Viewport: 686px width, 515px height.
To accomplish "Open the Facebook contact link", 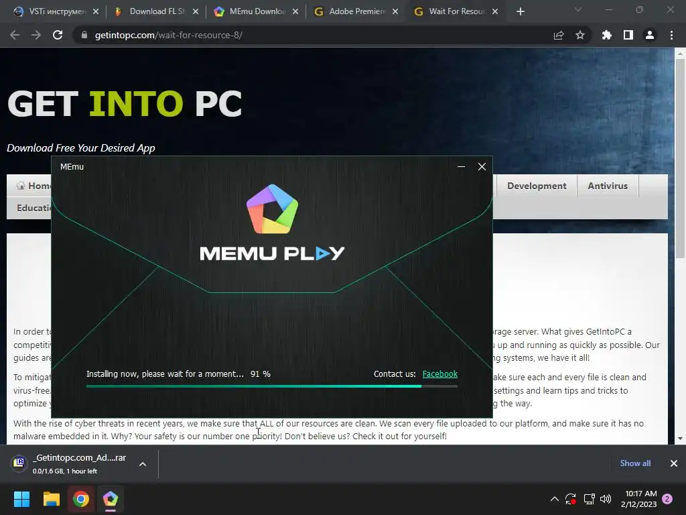I will (x=439, y=374).
